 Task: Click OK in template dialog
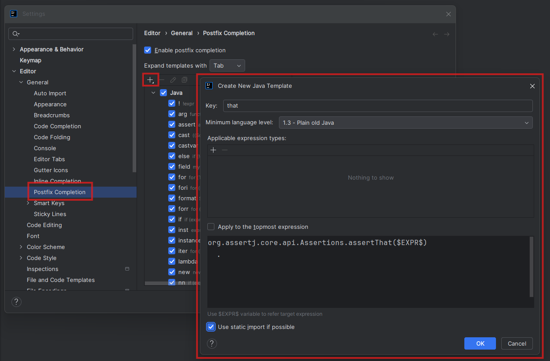pyautogui.click(x=480, y=343)
